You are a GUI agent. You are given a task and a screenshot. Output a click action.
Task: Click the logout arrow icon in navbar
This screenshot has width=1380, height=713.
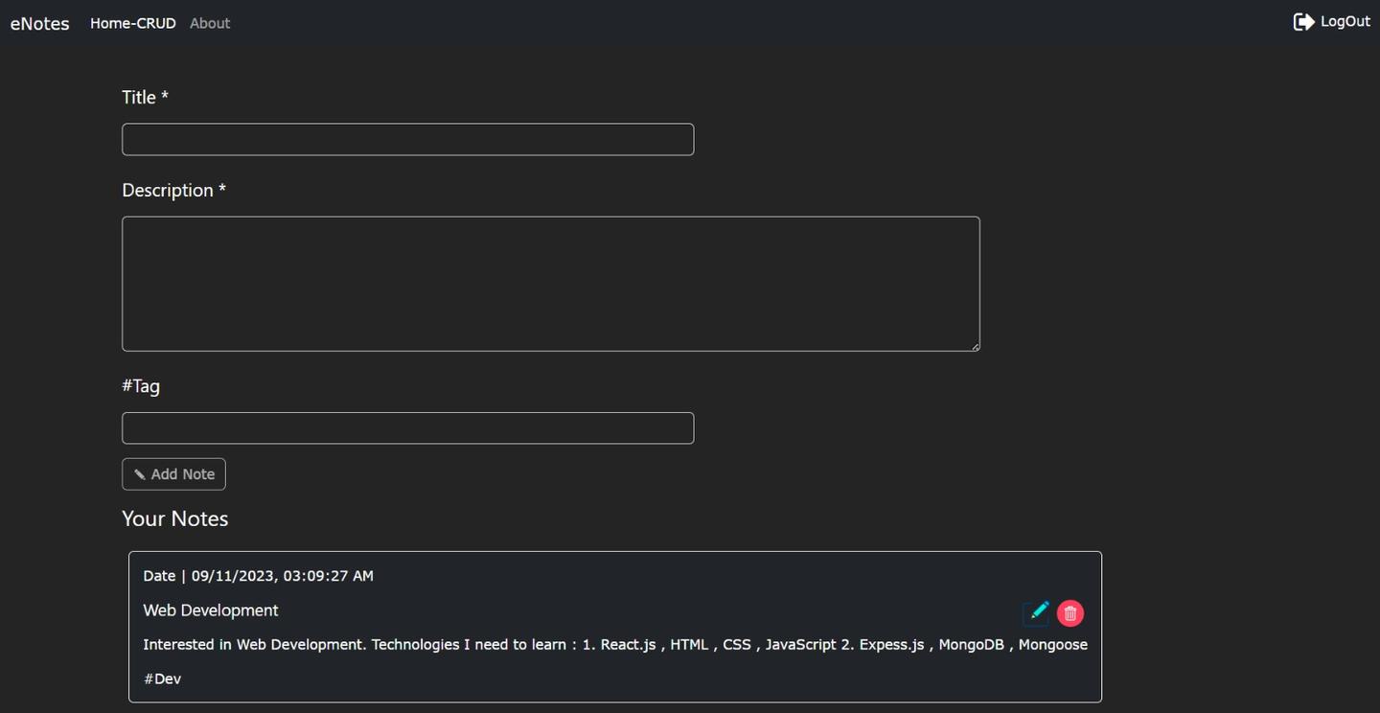(1303, 22)
